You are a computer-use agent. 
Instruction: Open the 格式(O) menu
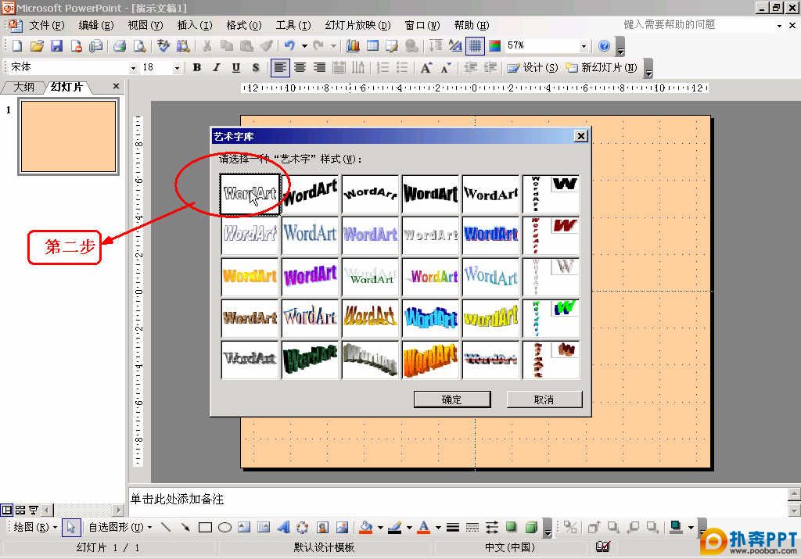[x=244, y=25]
